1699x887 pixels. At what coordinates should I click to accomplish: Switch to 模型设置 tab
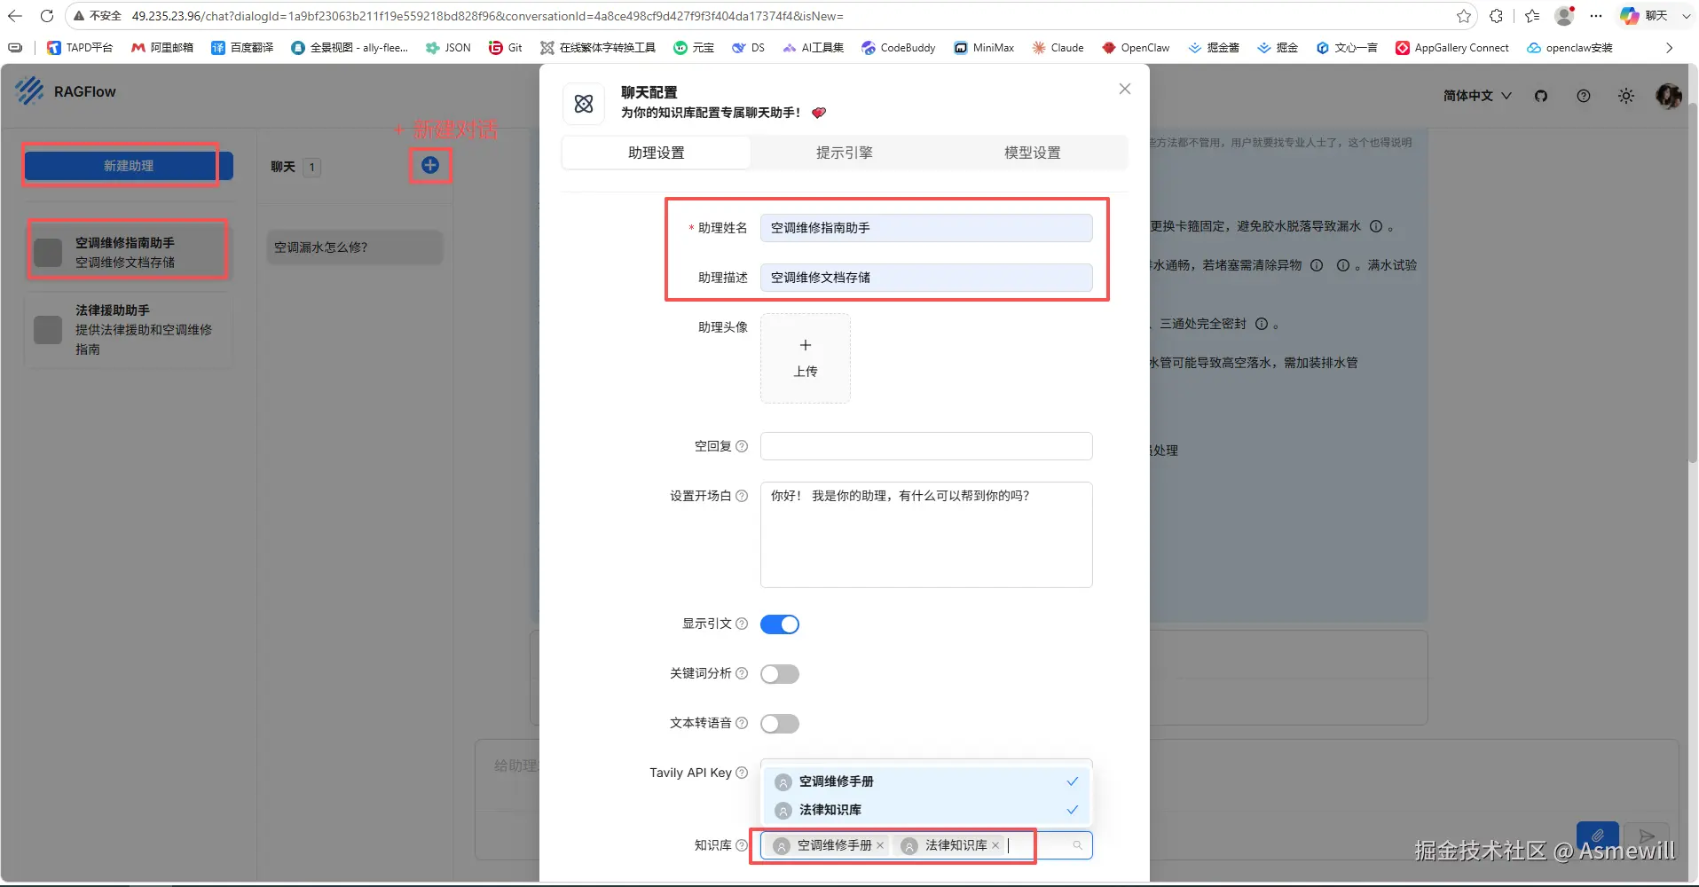tap(1033, 153)
